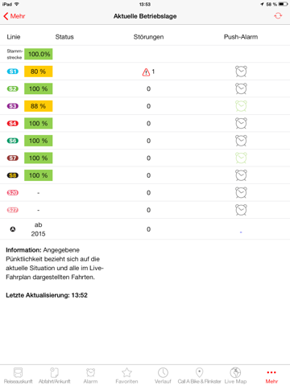Open the Verlauf history tab

click(163, 376)
